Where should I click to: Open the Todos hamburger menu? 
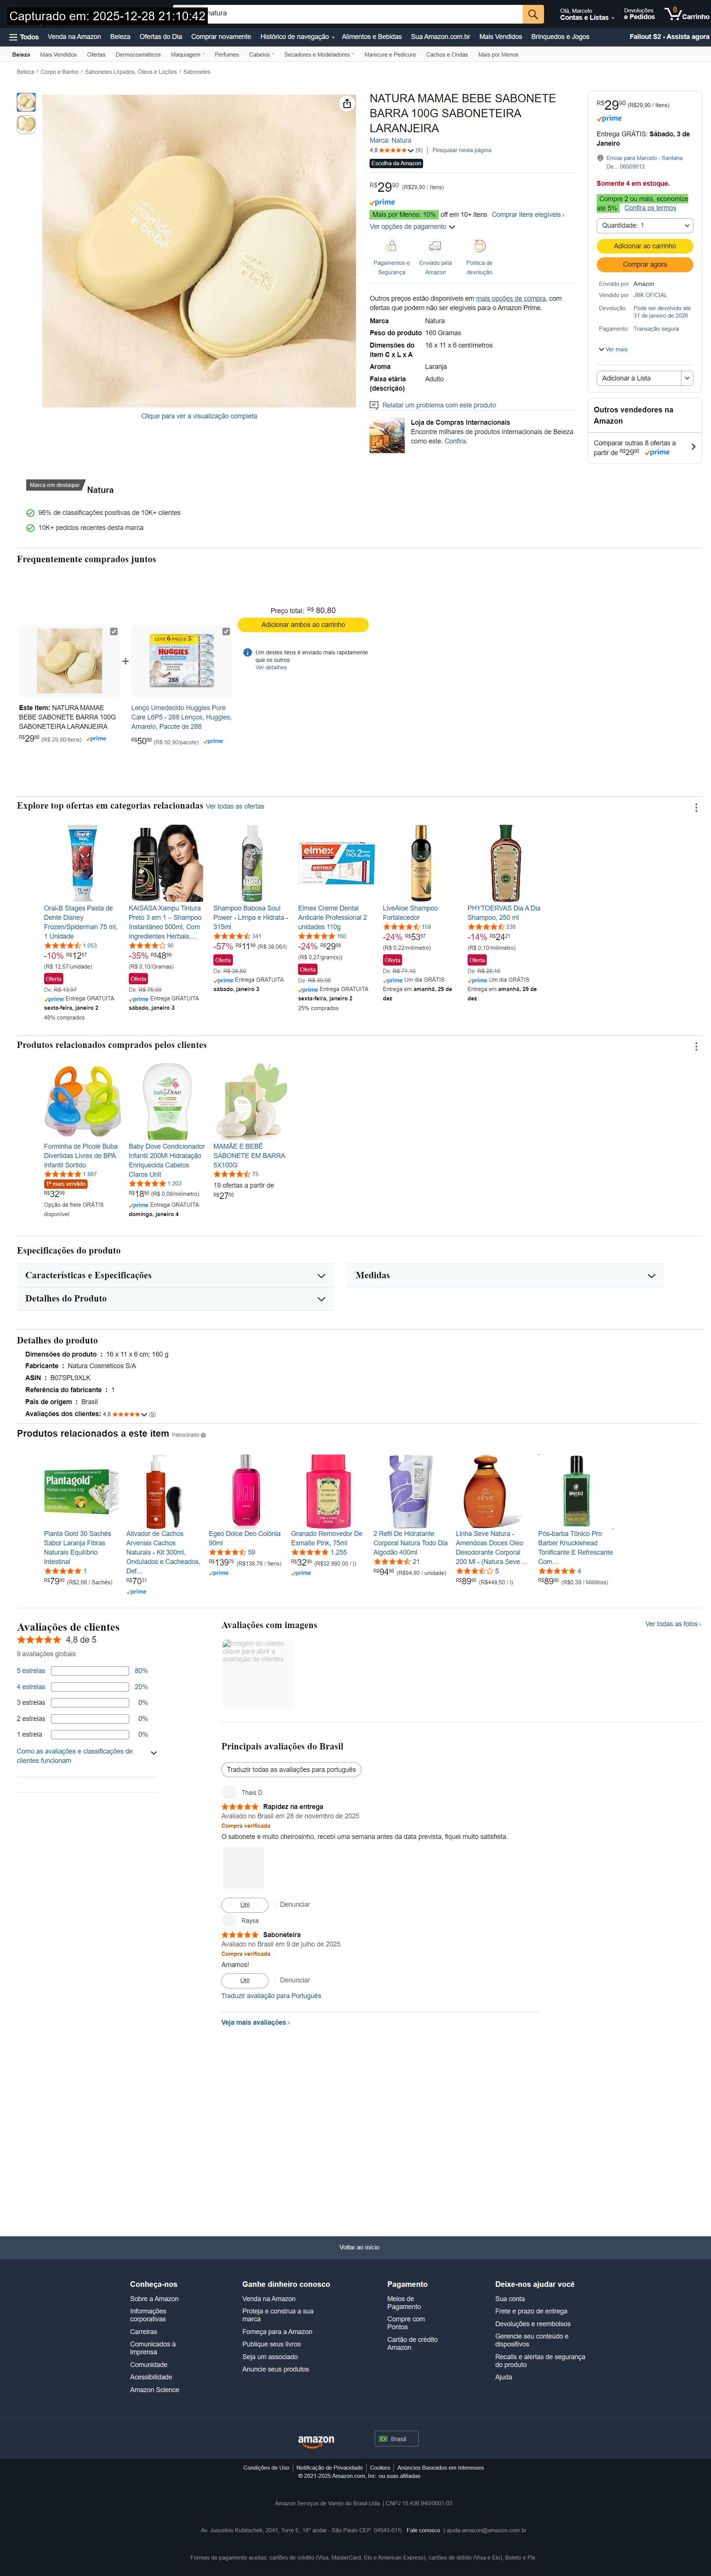[x=24, y=37]
